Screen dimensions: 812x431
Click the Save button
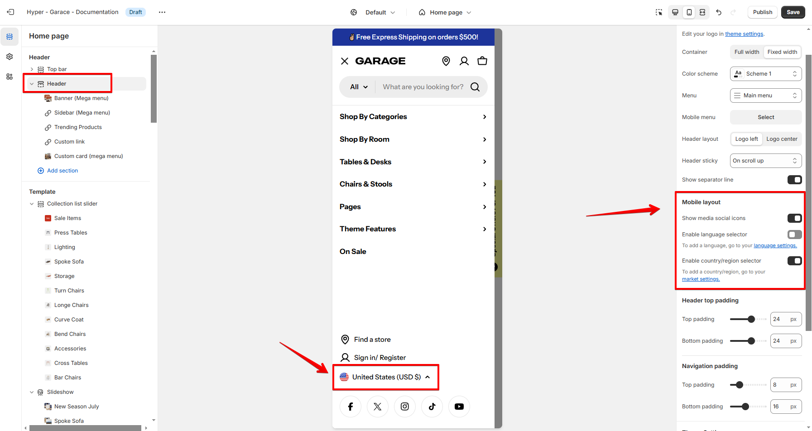coord(793,12)
